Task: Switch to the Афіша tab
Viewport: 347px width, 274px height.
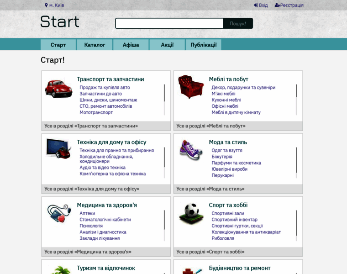Action: click(x=131, y=45)
